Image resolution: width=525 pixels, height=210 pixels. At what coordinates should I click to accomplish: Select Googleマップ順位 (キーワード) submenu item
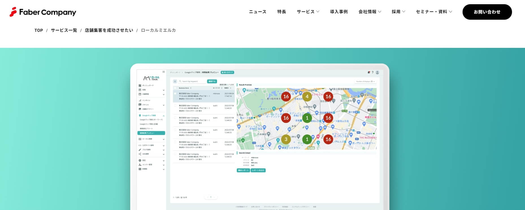click(151, 120)
